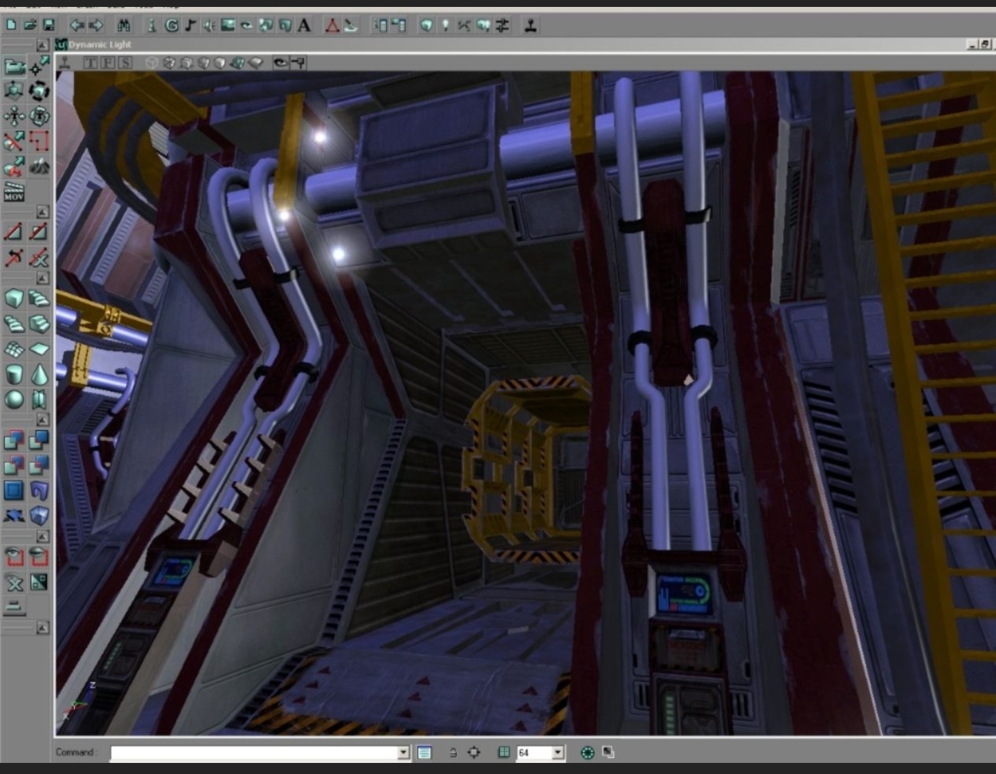The width and height of the screenshot is (996, 774).
Task: Open the Music browser note icon
Action: coord(190,26)
